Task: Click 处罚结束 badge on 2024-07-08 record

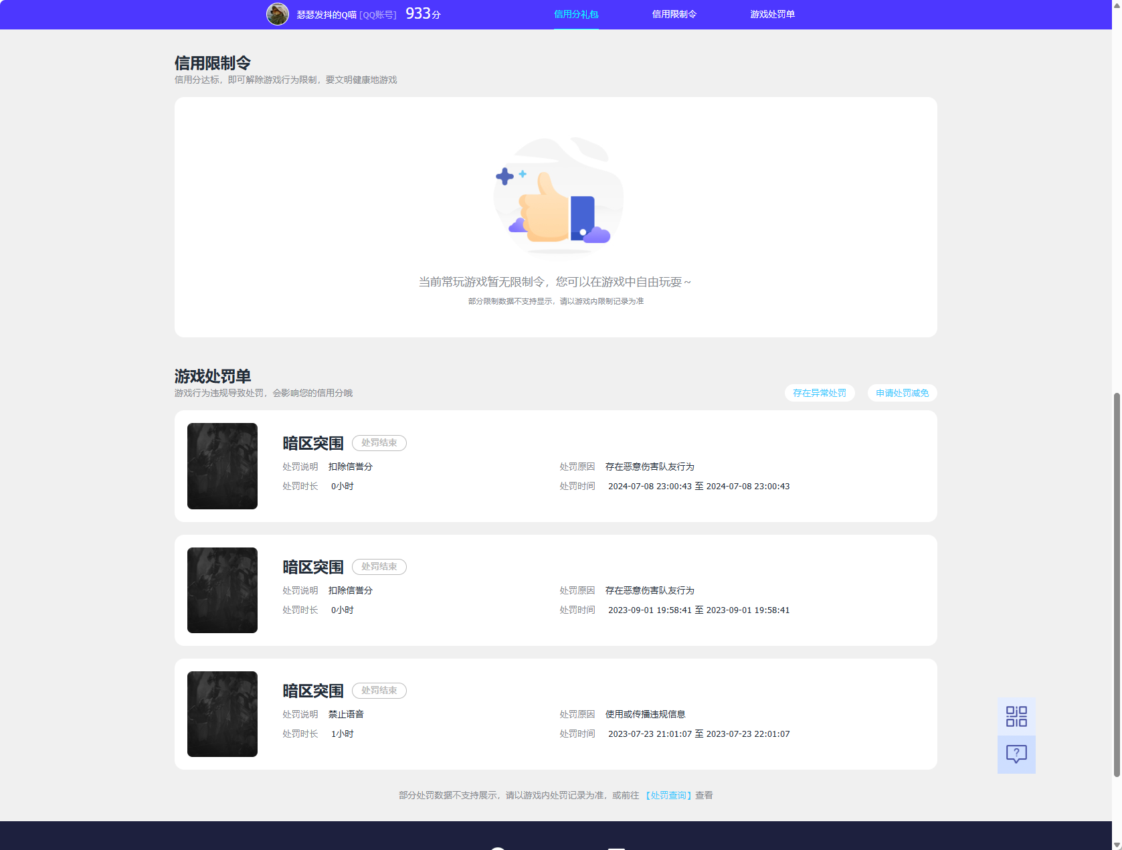Action: (379, 443)
